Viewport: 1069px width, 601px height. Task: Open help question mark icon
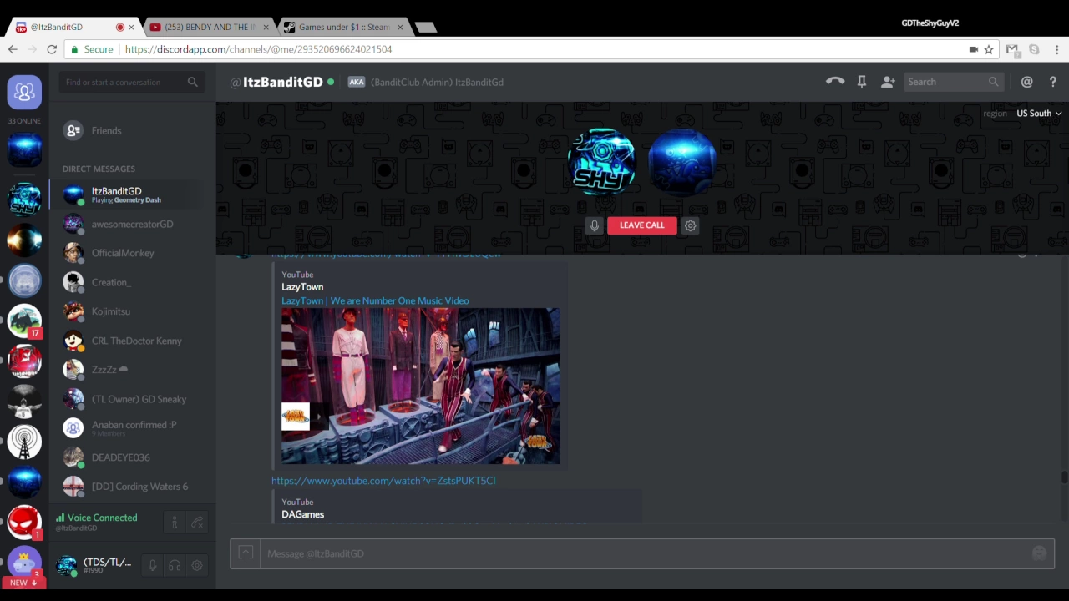(1052, 82)
